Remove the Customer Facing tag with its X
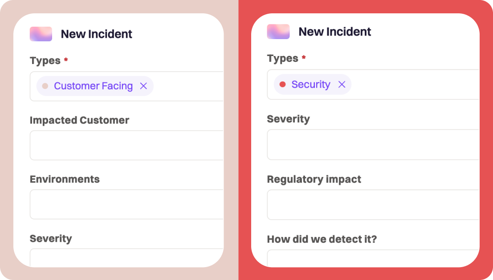This screenshot has width=493, height=280. pyautogui.click(x=143, y=86)
